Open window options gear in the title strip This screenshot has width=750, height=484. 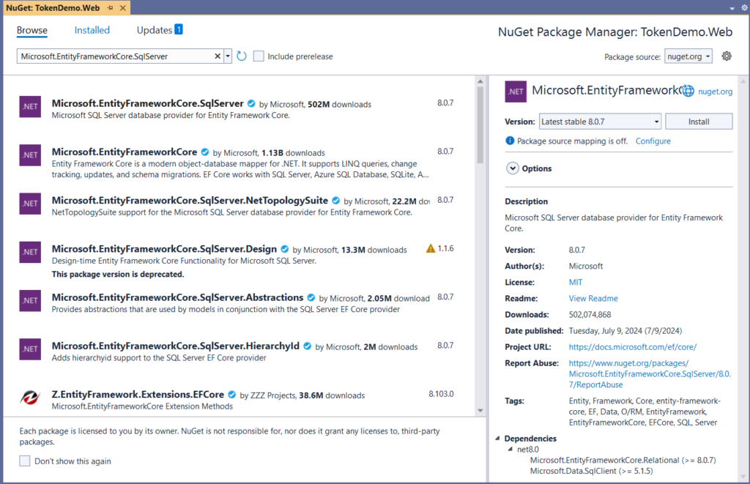744,7
